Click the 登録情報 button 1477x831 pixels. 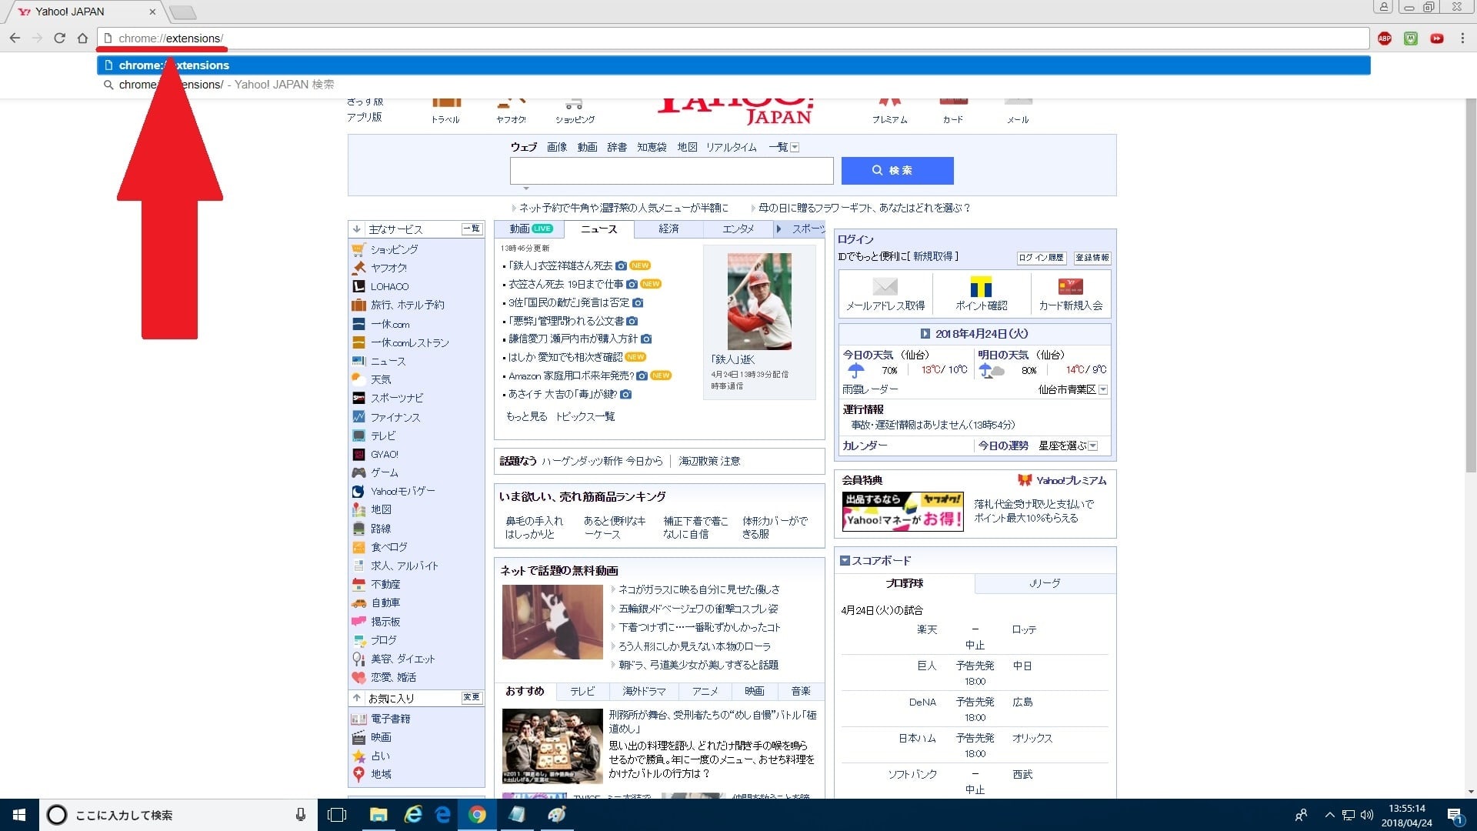(x=1092, y=258)
